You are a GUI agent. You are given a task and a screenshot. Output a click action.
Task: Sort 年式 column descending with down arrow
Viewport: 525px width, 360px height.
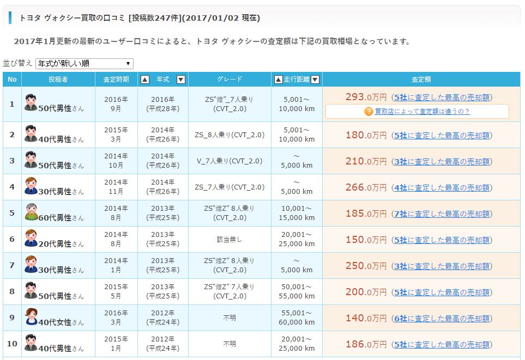point(181,80)
